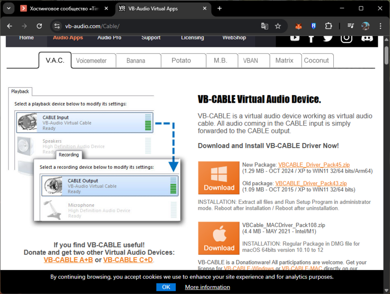
Task: Download VBCABLE_Driver_Pack45.zip
Action: pos(314,165)
